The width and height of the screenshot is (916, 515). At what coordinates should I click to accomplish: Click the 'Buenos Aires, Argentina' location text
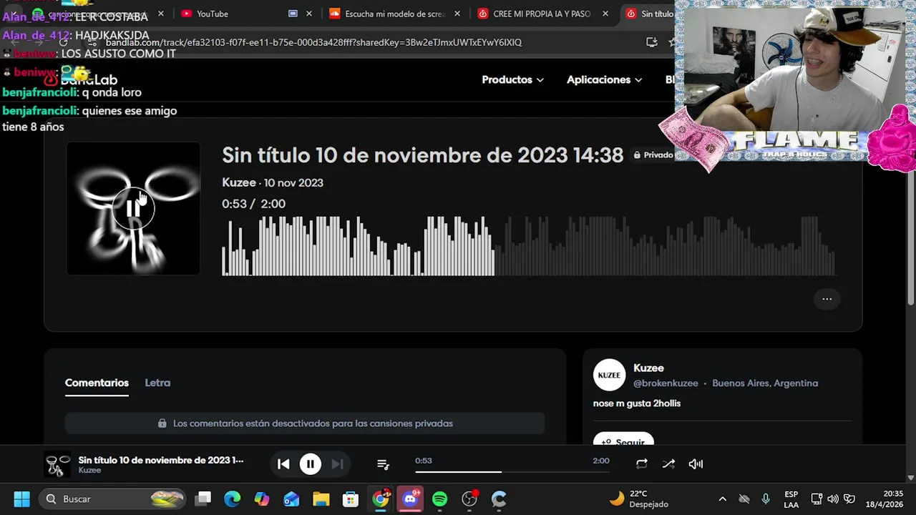point(765,383)
